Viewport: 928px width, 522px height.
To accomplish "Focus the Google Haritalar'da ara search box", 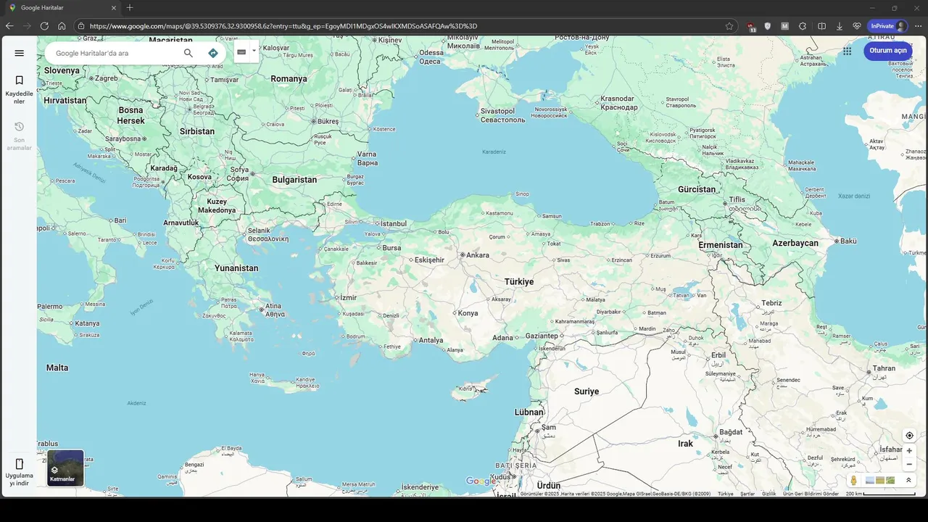I will pos(116,53).
